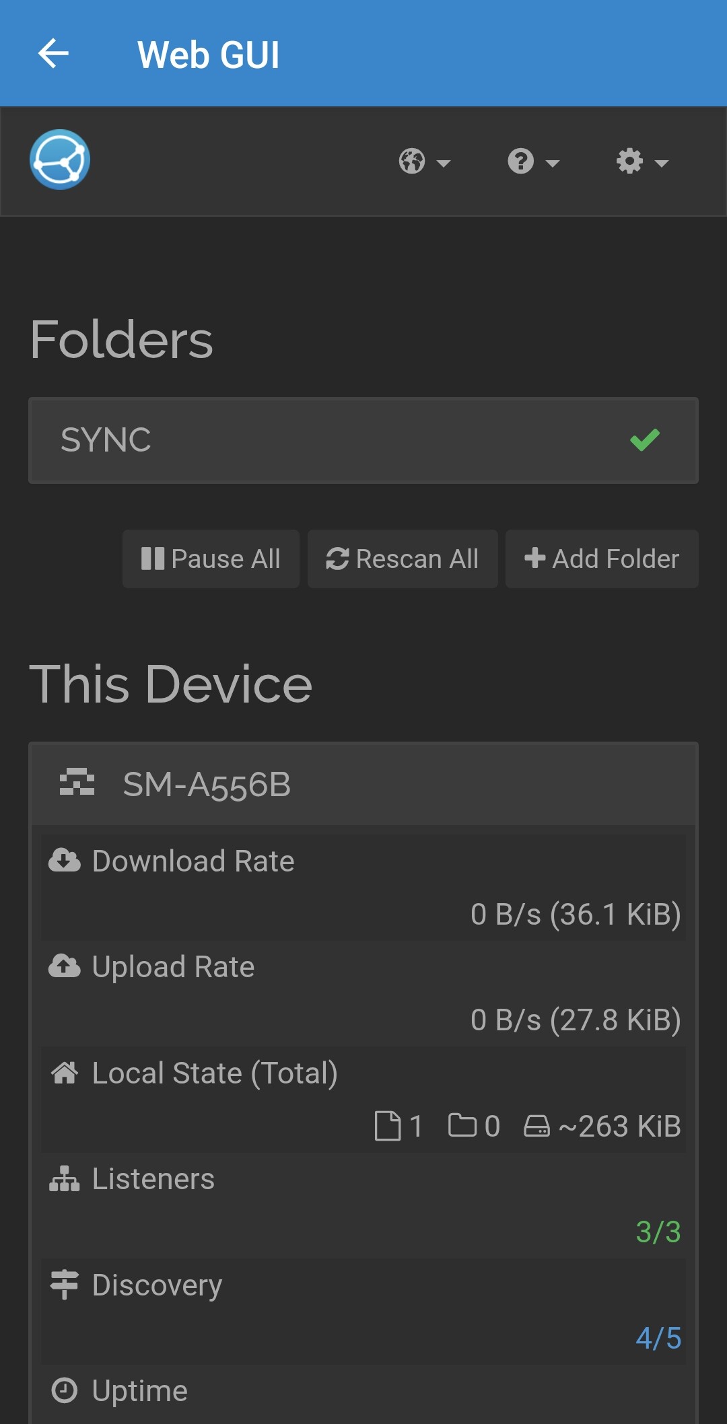Click the Local State home icon

[x=65, y=1073]
